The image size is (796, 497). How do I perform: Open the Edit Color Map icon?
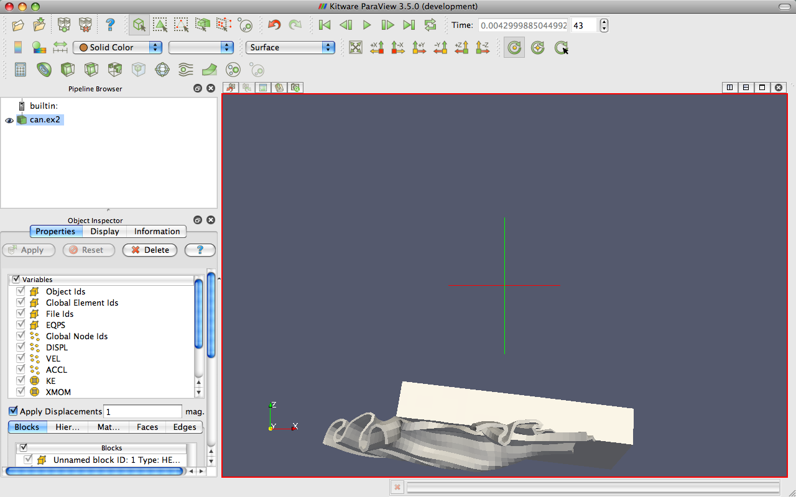coord(39,47)
